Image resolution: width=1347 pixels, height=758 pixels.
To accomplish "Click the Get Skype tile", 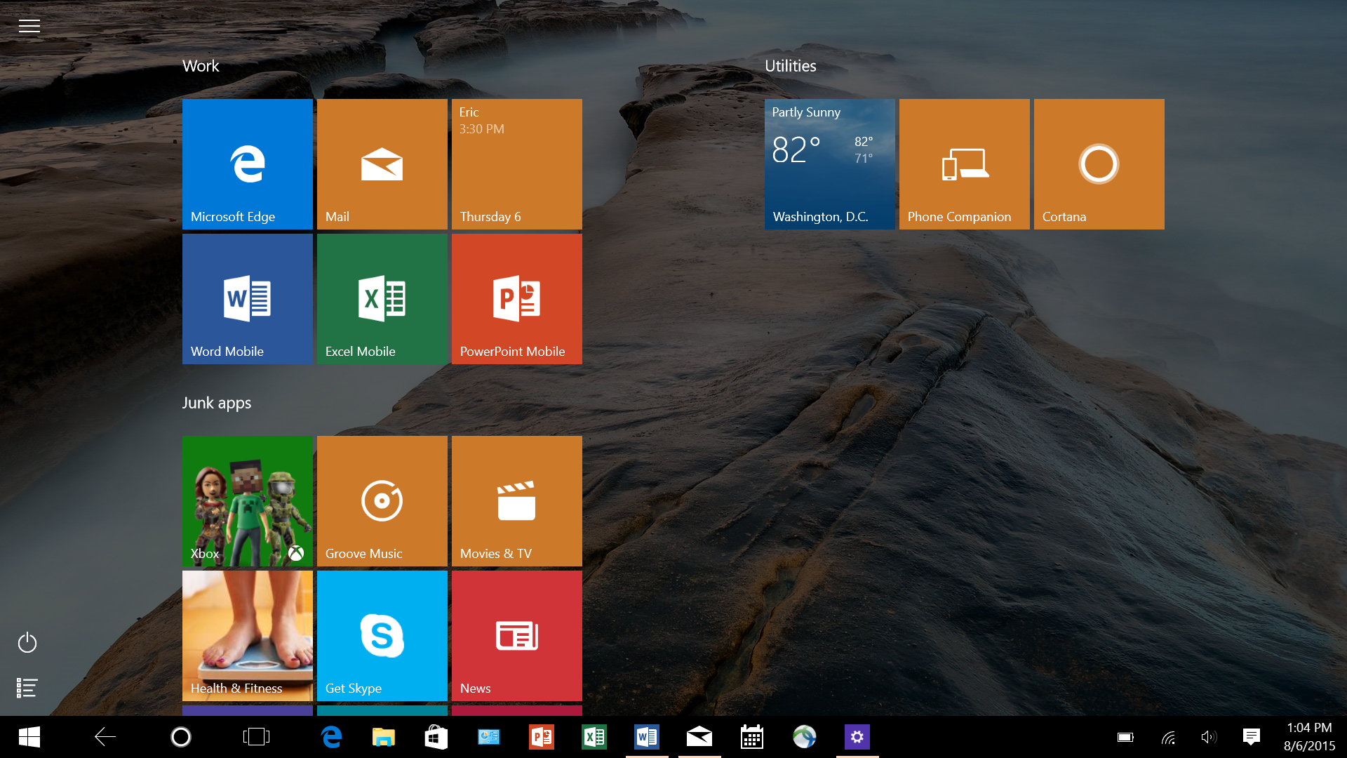I will pyautogui.click(x=382, y=636).
